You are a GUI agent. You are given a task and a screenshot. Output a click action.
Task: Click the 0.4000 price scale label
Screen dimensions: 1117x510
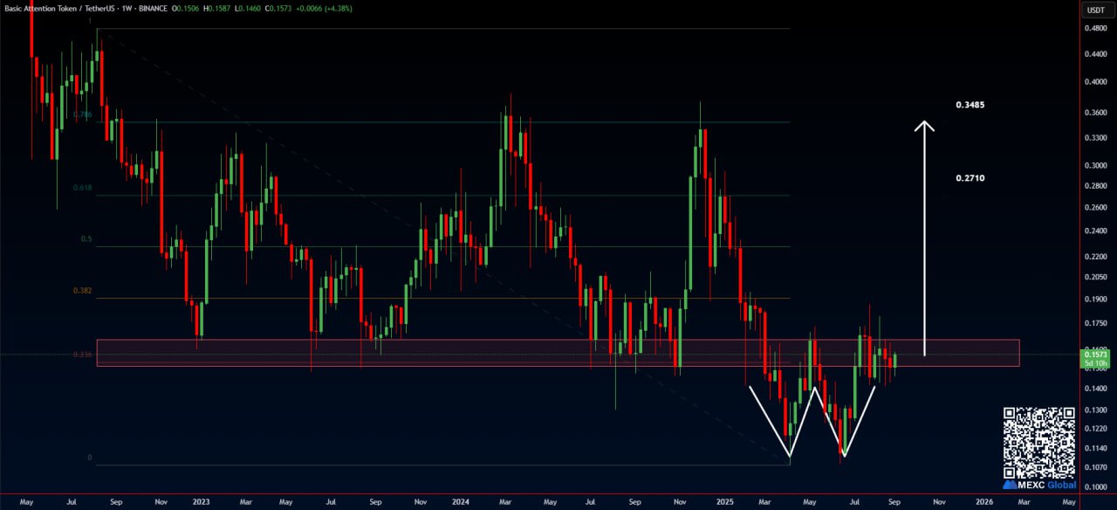click(x=1094, y=82)
